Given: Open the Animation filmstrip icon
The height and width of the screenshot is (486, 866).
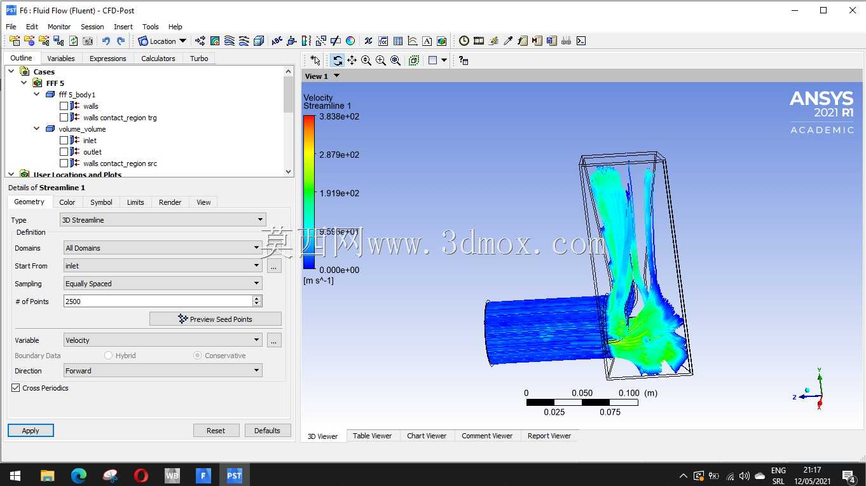Looking at the screenshot, I should (479, 41).
